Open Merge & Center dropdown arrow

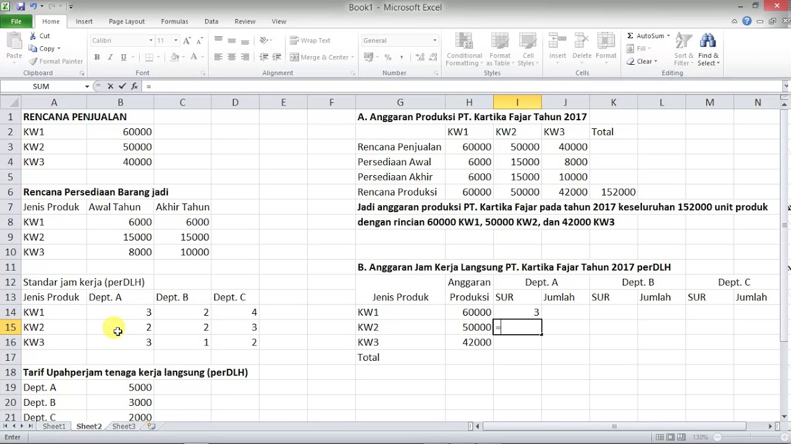353,57
